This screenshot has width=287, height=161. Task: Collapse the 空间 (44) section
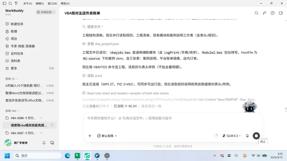pos(13,111)
